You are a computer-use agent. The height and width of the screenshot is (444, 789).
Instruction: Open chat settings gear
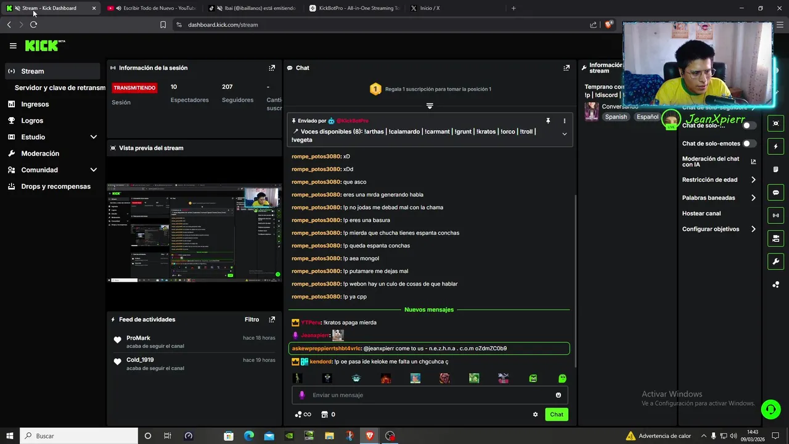click(535, 414)
